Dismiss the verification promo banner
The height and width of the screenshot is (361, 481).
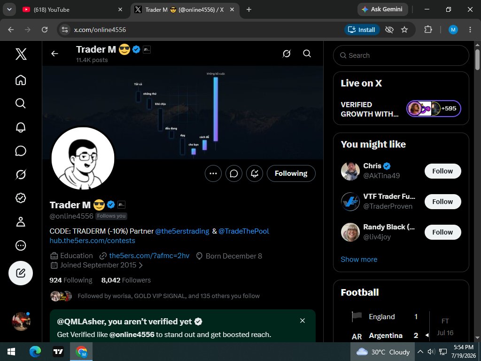pos(303,321)
